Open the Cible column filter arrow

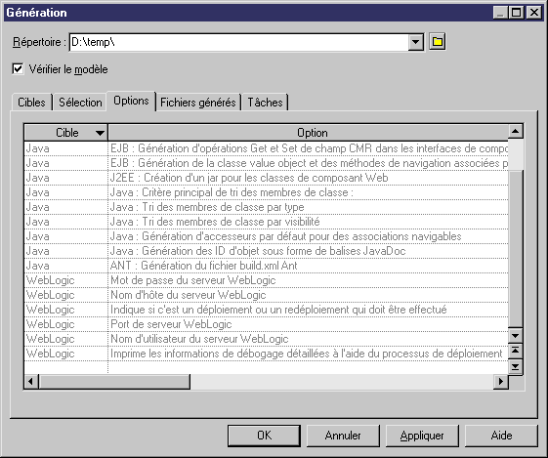click(100, 133)
